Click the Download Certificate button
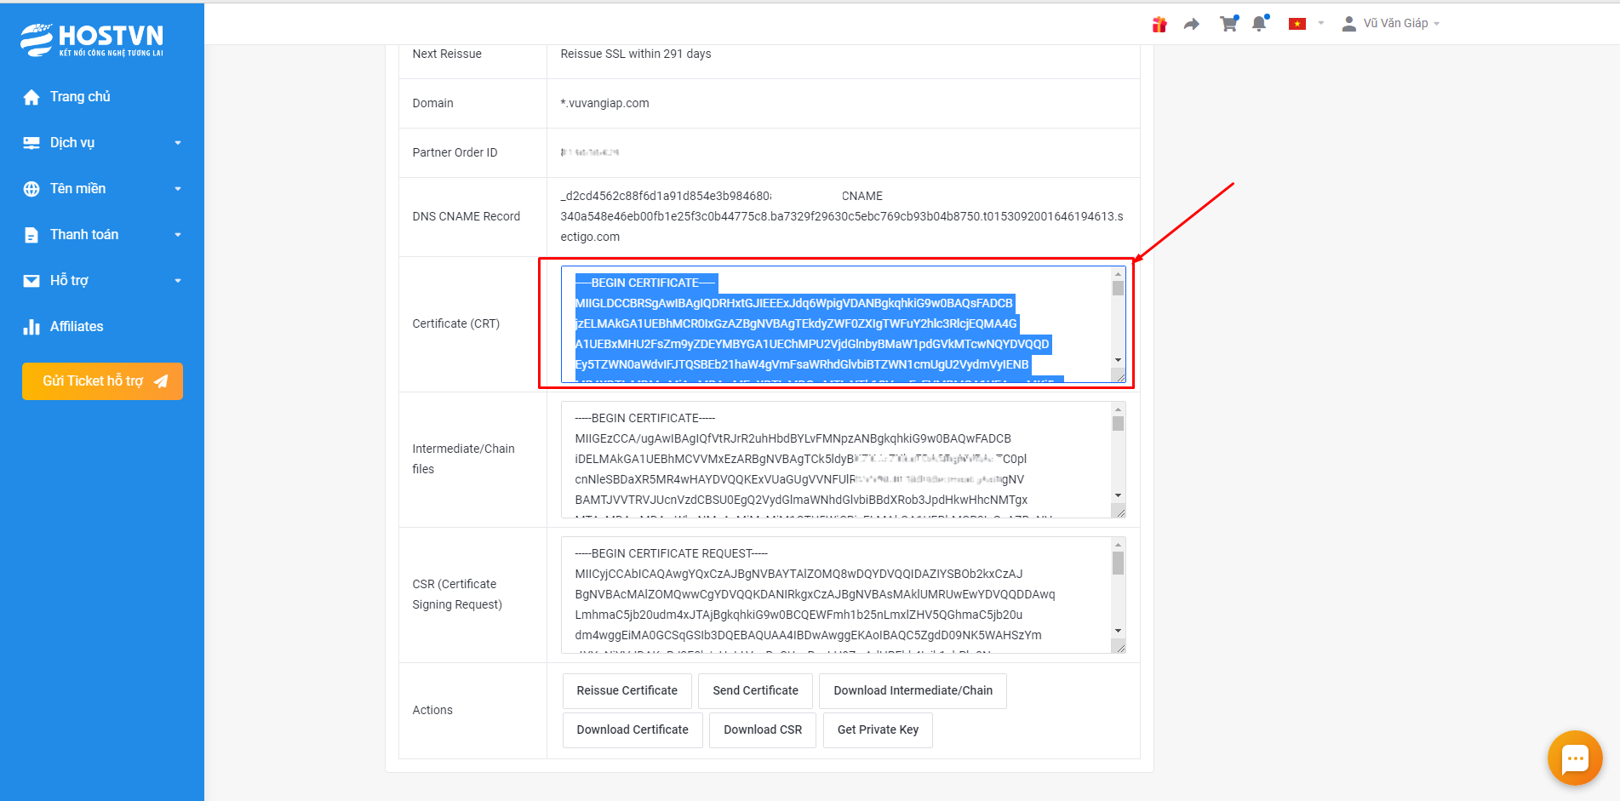Viewport: 1620px width, 801px height. (632, 730)
